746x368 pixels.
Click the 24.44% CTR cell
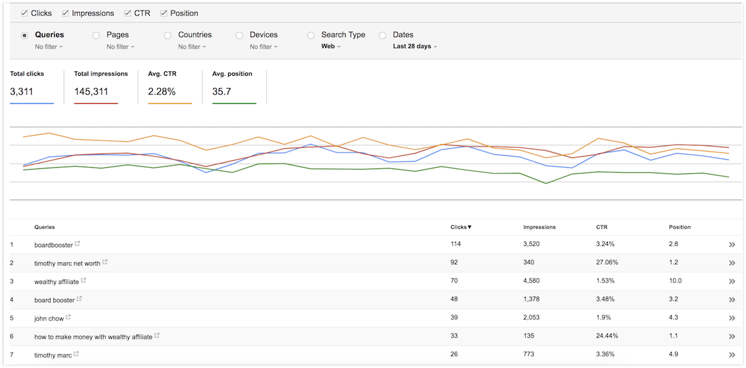[x=607, y=337]
